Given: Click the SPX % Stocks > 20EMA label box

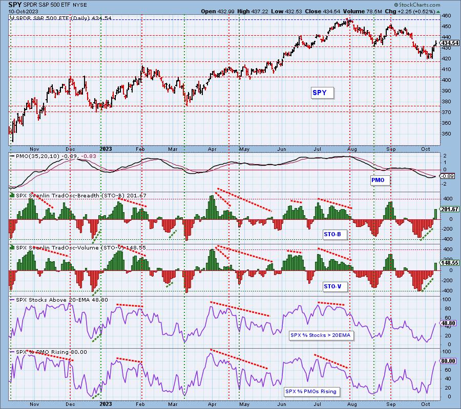Looking at the screenshot, I should click(x=321, y=335).
